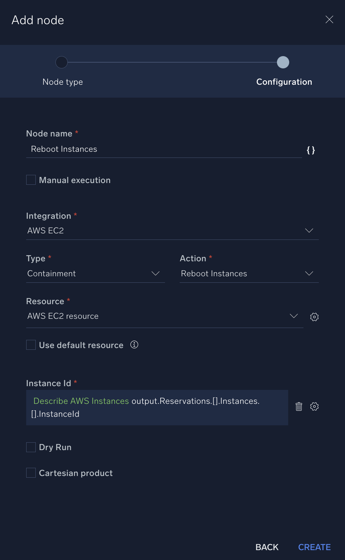
Task: Go to the Node type step
Action: click(63, 82)
